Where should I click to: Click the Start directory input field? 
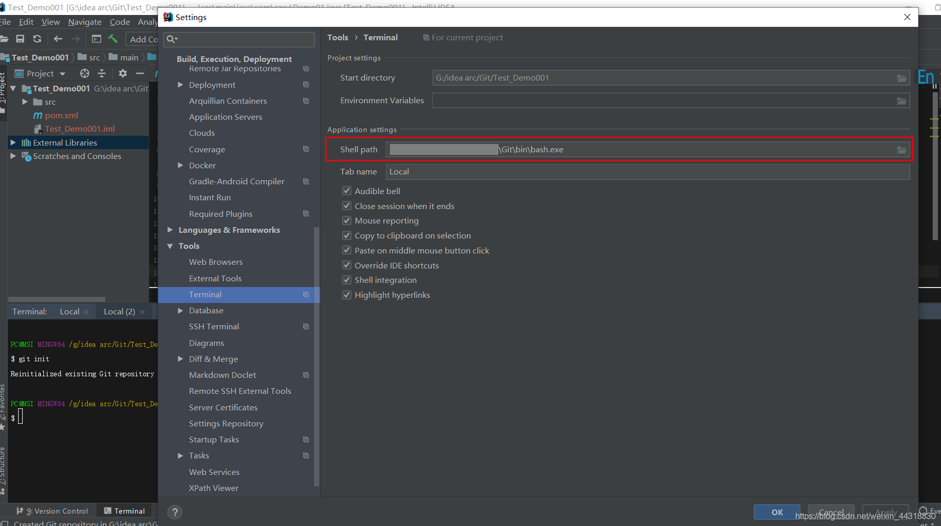(671, 78)
